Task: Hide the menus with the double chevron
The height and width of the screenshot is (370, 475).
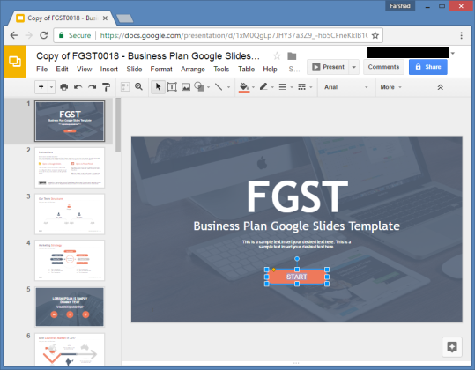Action: click(x=440, y=87)
